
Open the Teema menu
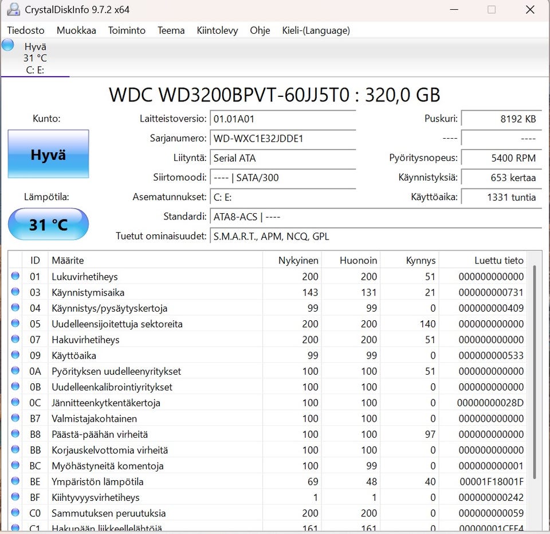(171, 30)
